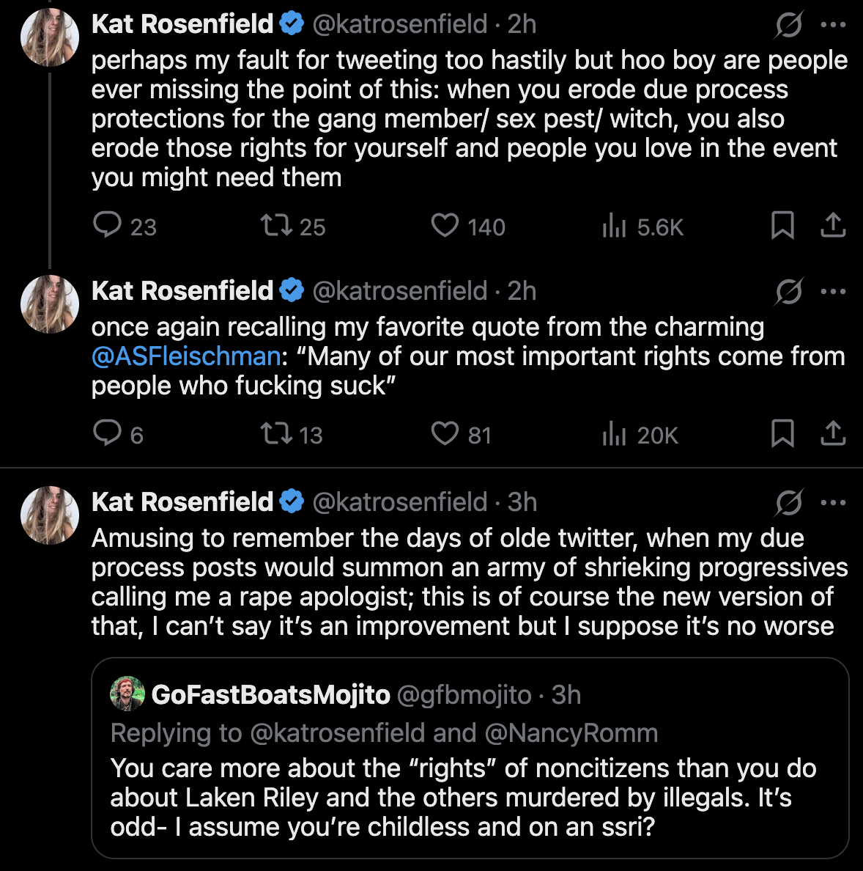This screenshot has width=863, height=871.
Task: Reply to the due process protections tweet
Action: (108, 225)
